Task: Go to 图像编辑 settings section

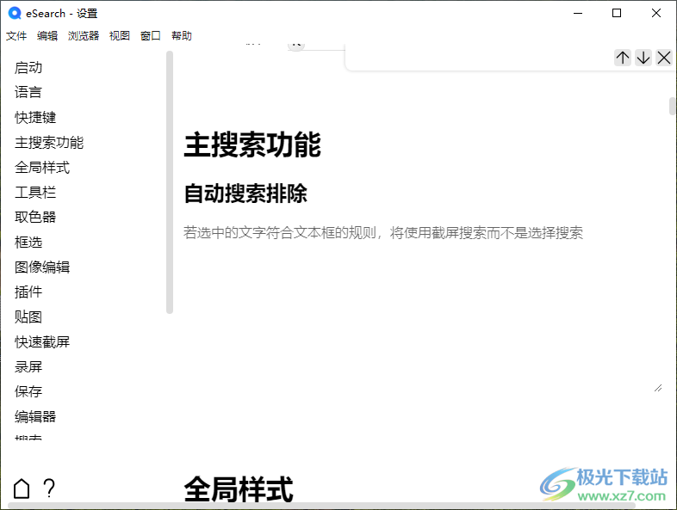Action: click(42, 267)
